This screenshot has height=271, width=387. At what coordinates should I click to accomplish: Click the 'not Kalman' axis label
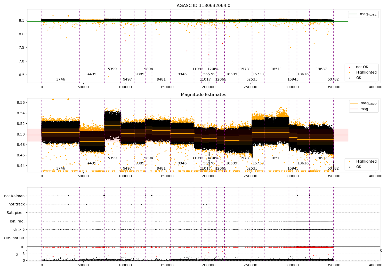[x=14, y=196]
